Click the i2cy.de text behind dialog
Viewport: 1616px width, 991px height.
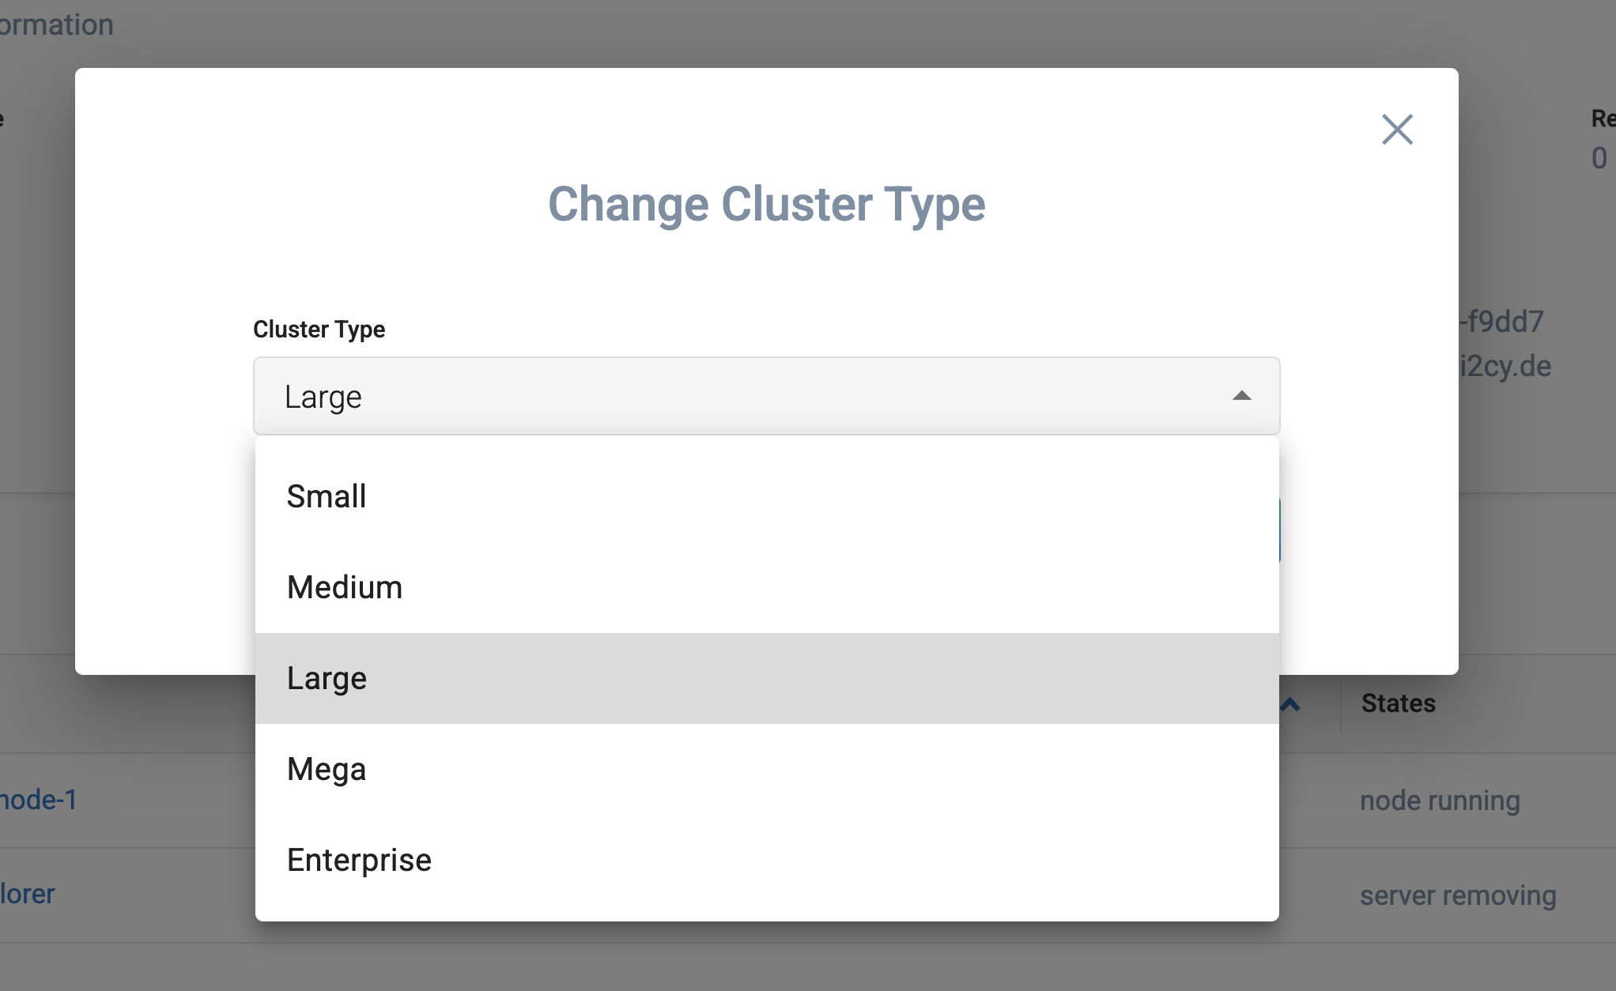coord(1505,366)
